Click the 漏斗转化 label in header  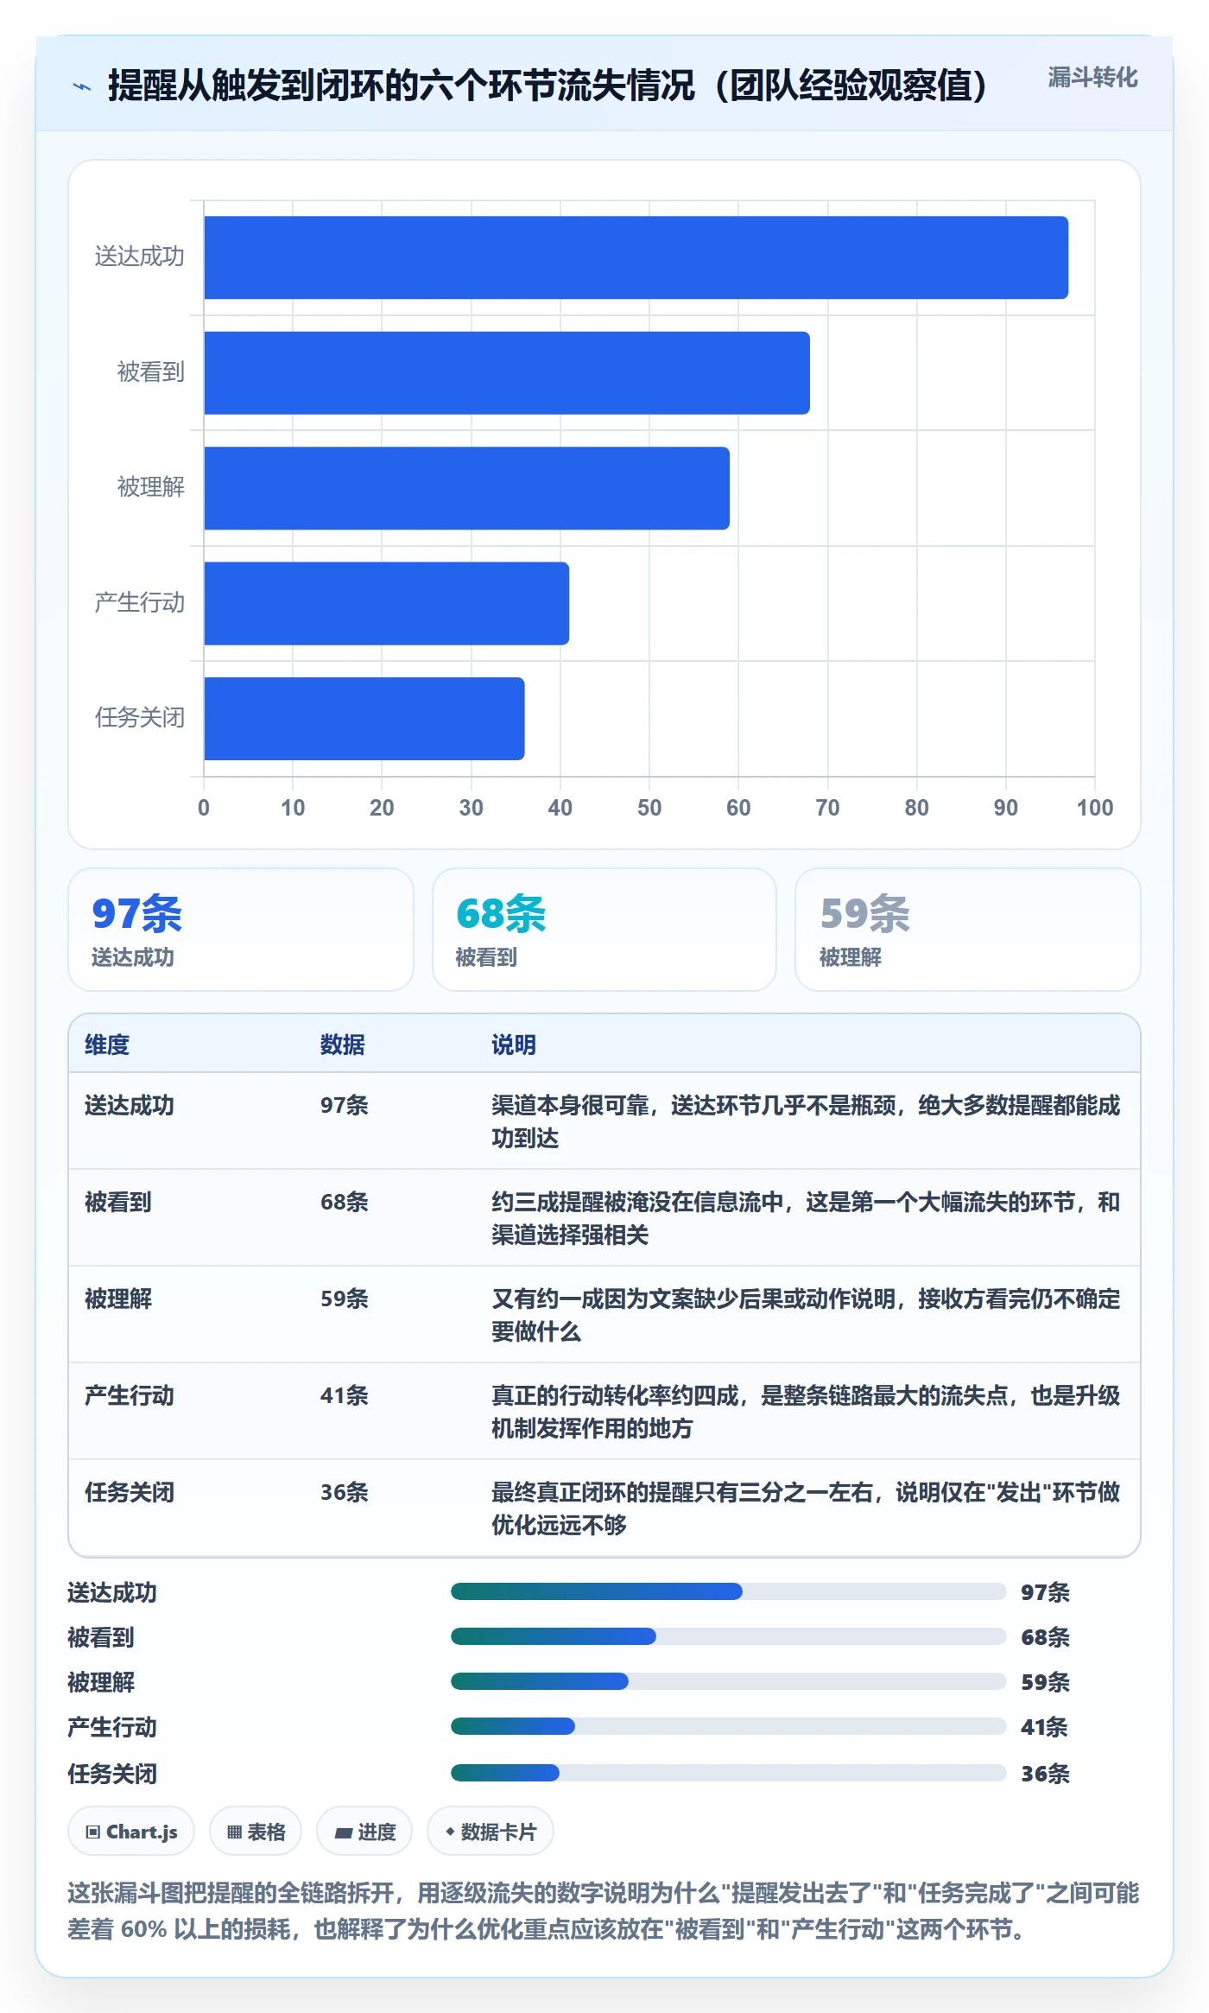point(1092,78)
